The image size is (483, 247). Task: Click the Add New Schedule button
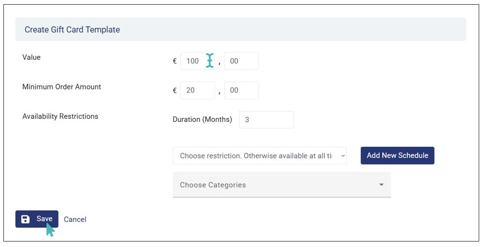pyautogui.click(x=397, y=155)
